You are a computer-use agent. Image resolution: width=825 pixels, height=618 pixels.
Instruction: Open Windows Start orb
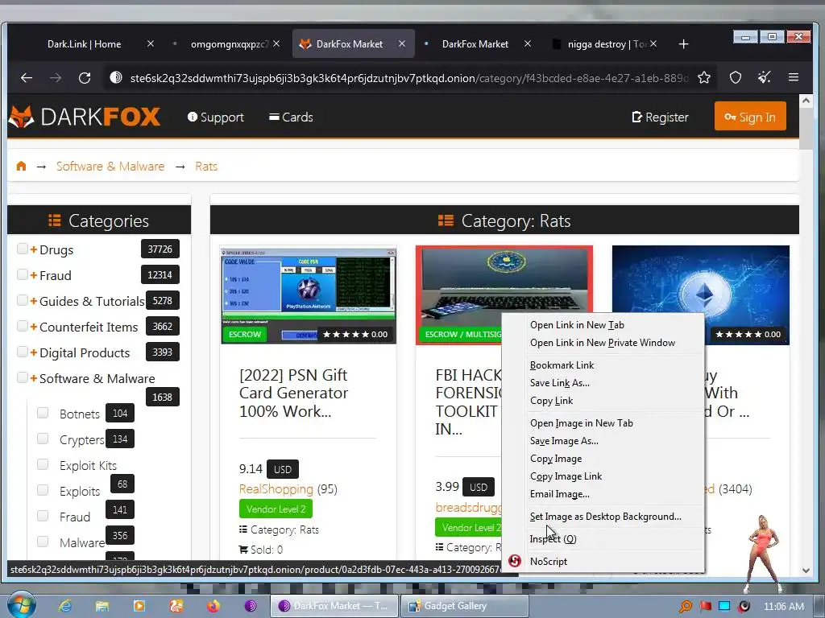[21, 605]
